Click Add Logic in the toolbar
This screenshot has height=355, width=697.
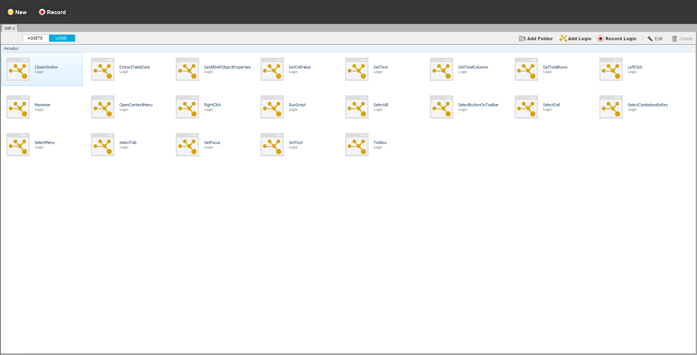576,38
